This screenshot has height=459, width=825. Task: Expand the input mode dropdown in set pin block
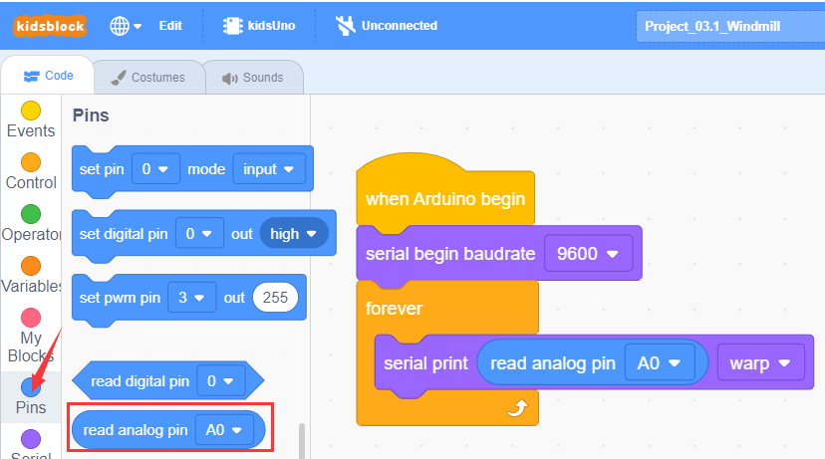(x=269, y=169)
